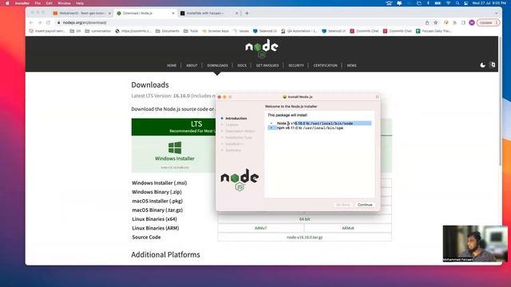Open the Edit menu in menu bar
The width and height of the screenshot is (511, 287).
(x=49, y=3)
